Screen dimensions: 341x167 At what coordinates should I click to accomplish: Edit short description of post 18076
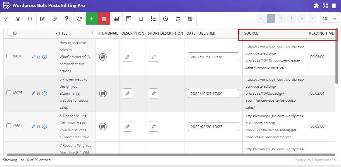(154, 57)
